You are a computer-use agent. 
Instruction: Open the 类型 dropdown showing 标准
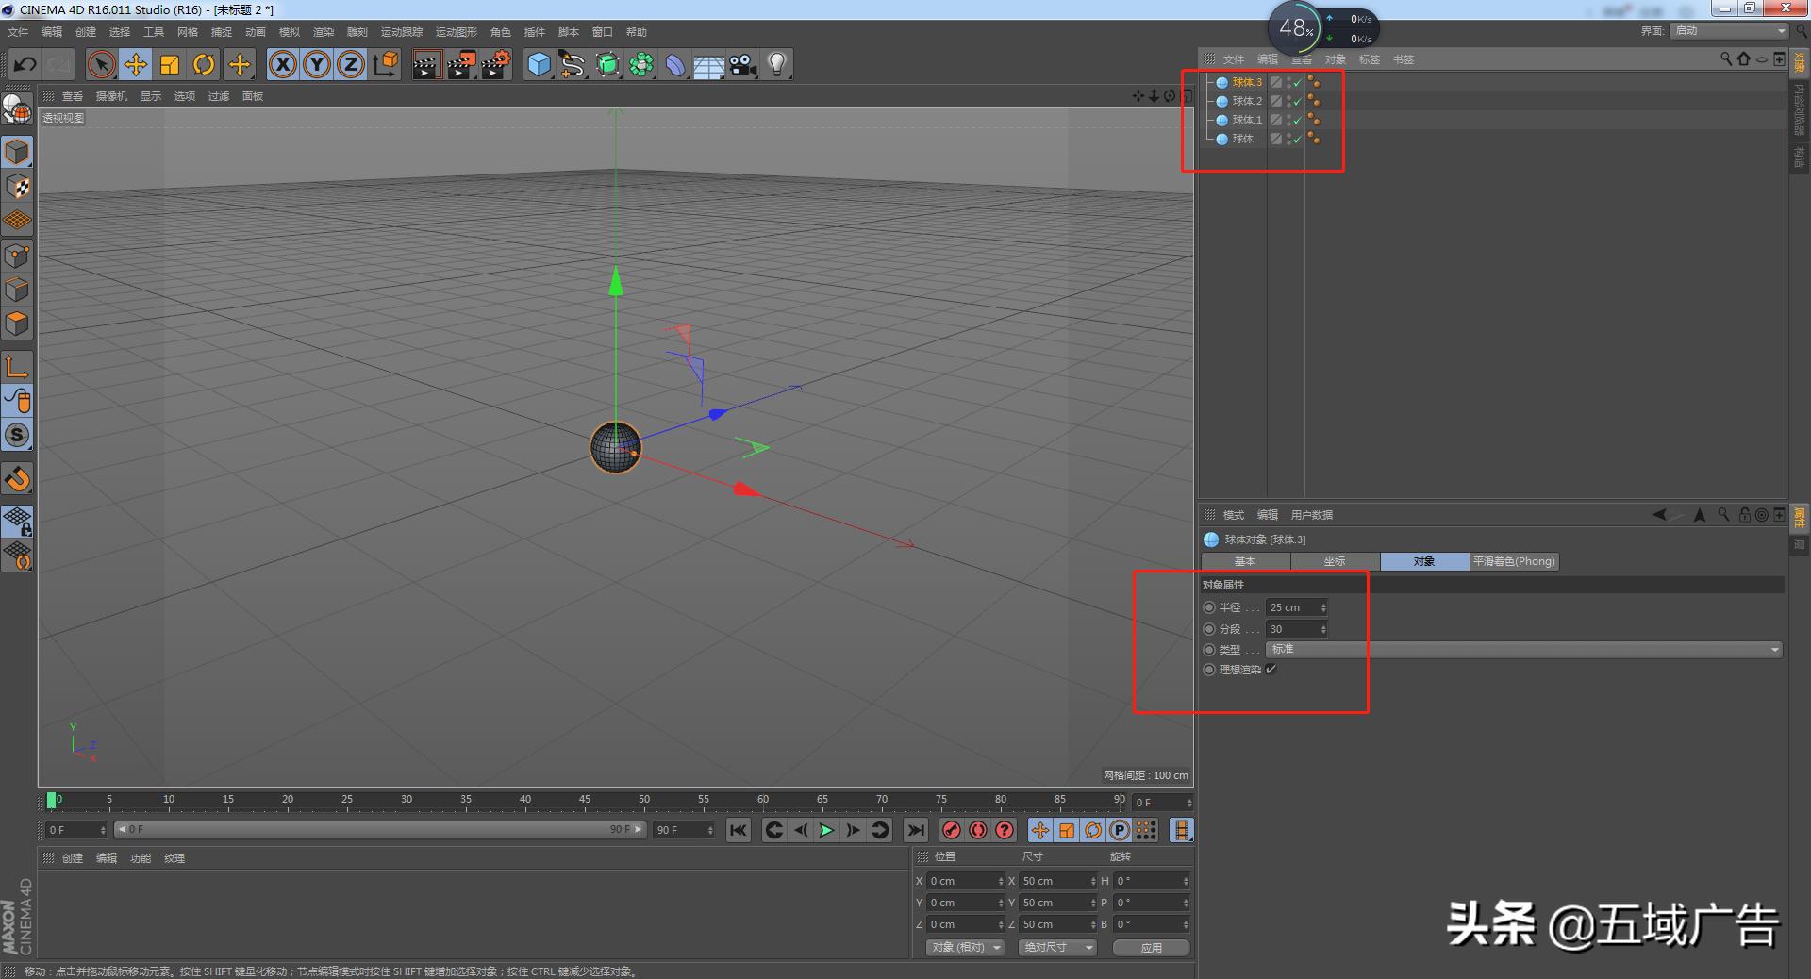tap(1522, 650)
